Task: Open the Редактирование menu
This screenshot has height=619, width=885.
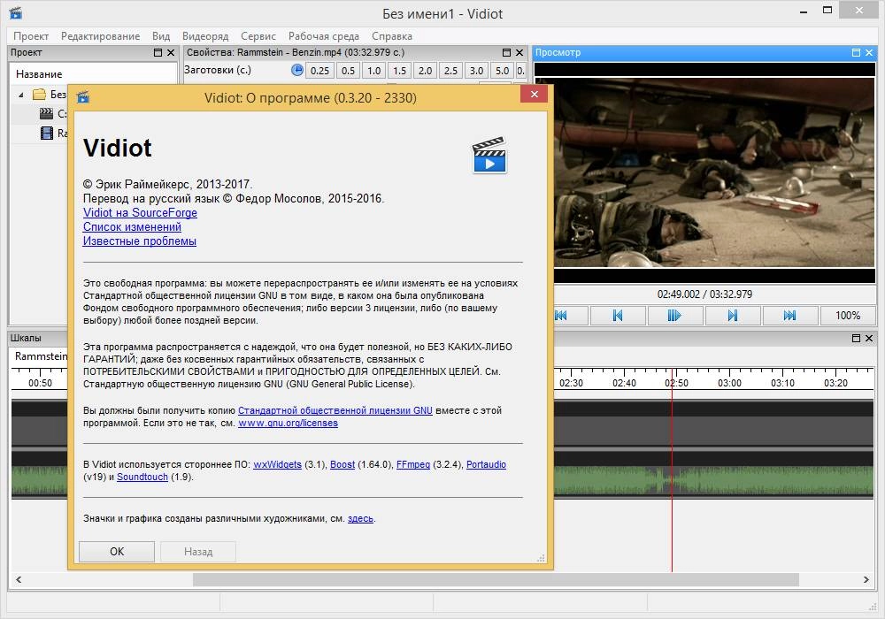Action: coord(101,36)
